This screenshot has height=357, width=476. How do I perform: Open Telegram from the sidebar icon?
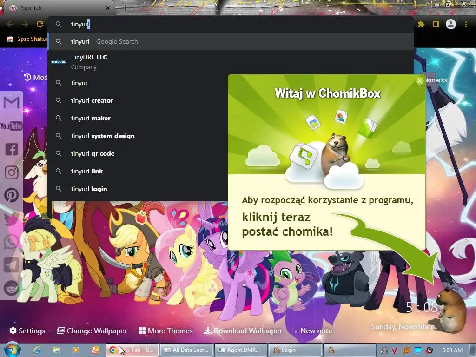coord(12,264)
